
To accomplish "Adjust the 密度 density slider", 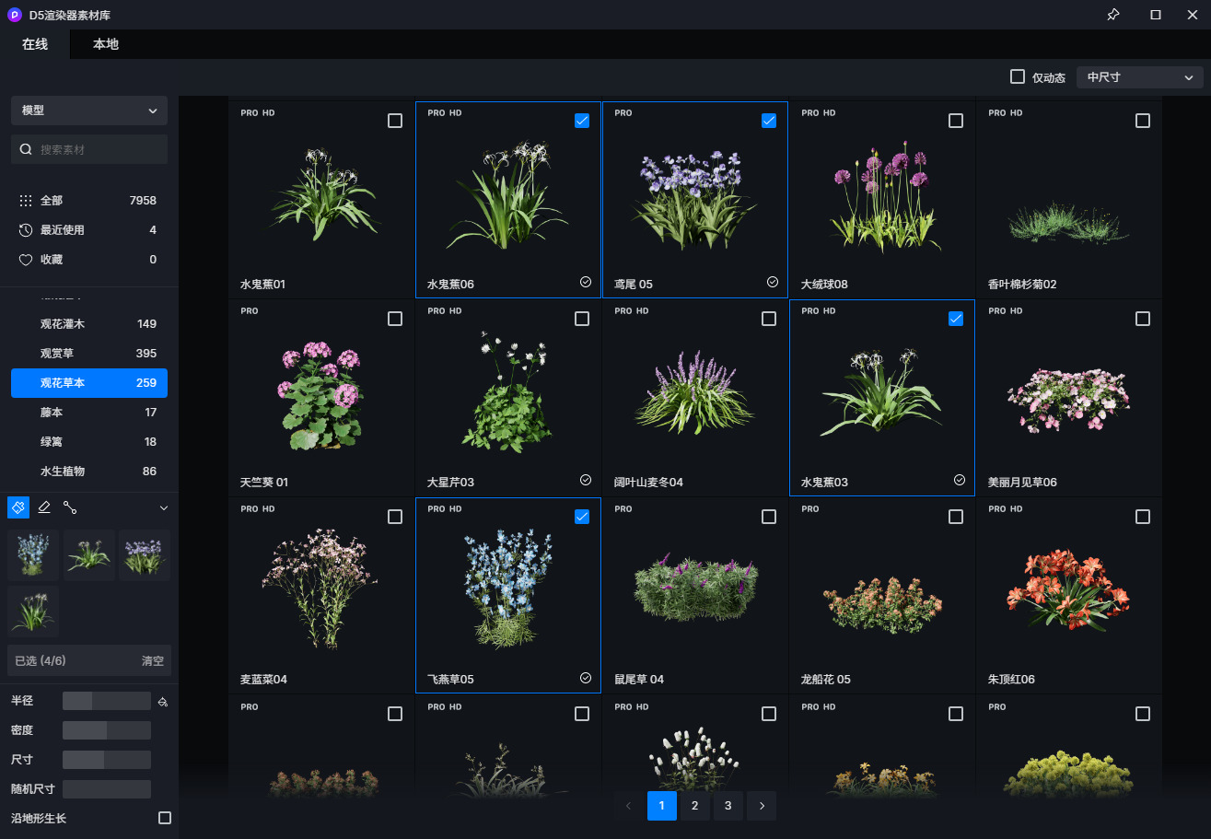I will [107, 730].
